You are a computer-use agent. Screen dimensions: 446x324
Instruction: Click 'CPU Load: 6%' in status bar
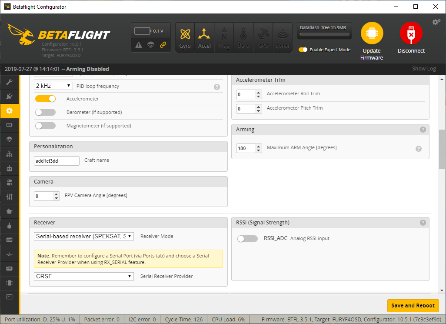pyautogui.click(x=228, y=320)
